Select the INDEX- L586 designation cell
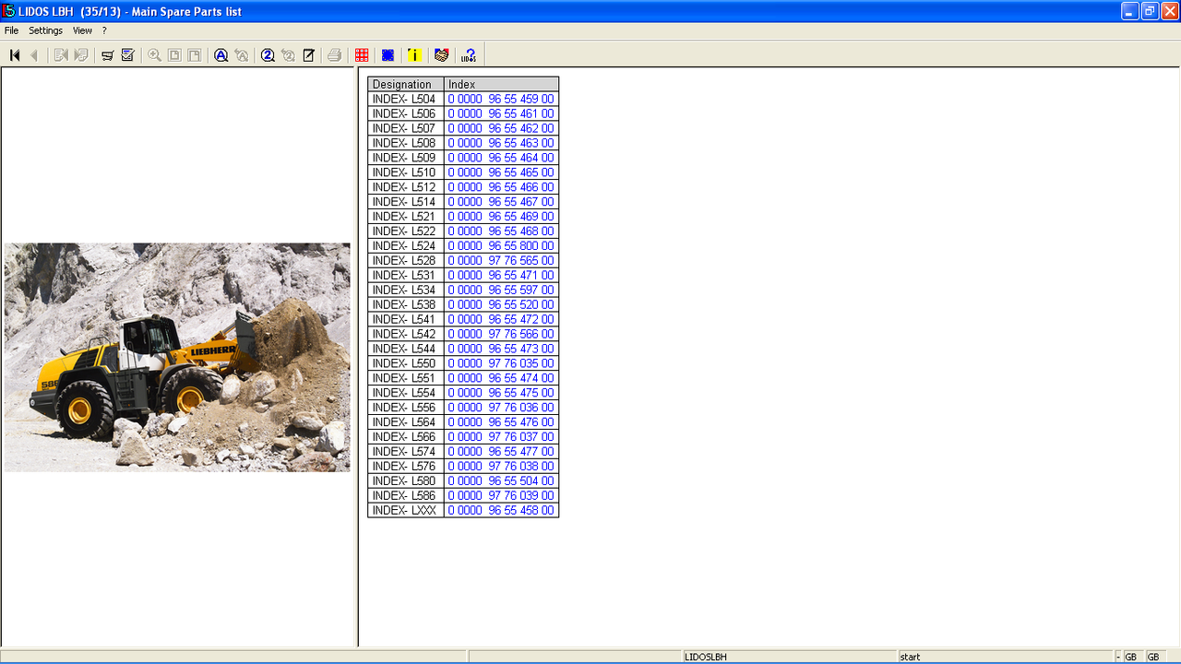Image resolution: width=1181 pixels, height=664 pixels. 406,496
